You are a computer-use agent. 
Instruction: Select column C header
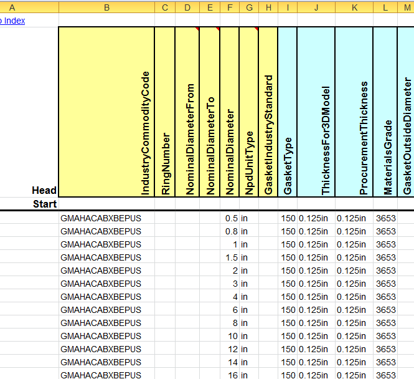[x=165, y=7]
